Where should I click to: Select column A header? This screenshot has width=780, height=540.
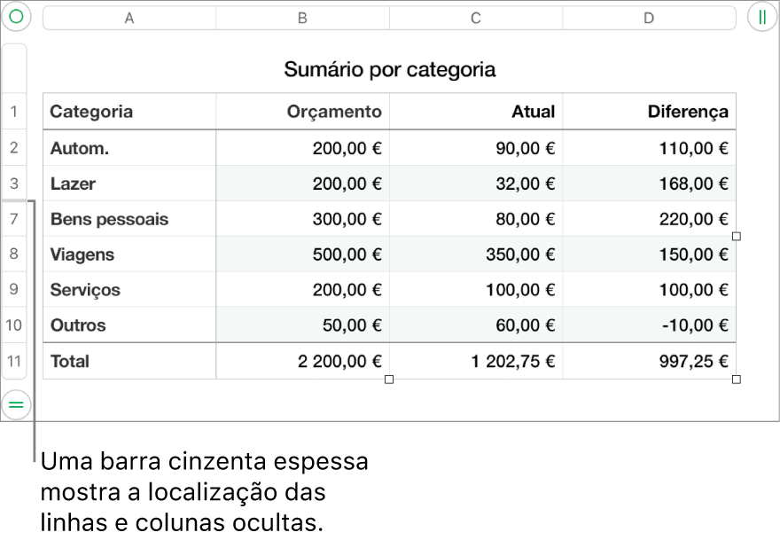[129, 18]
